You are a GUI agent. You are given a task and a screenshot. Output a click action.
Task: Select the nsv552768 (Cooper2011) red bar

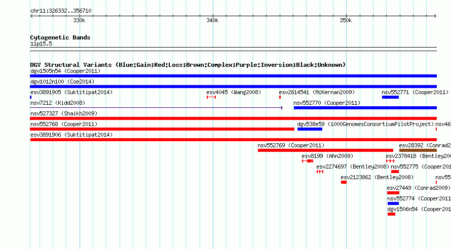click(162, 129)
